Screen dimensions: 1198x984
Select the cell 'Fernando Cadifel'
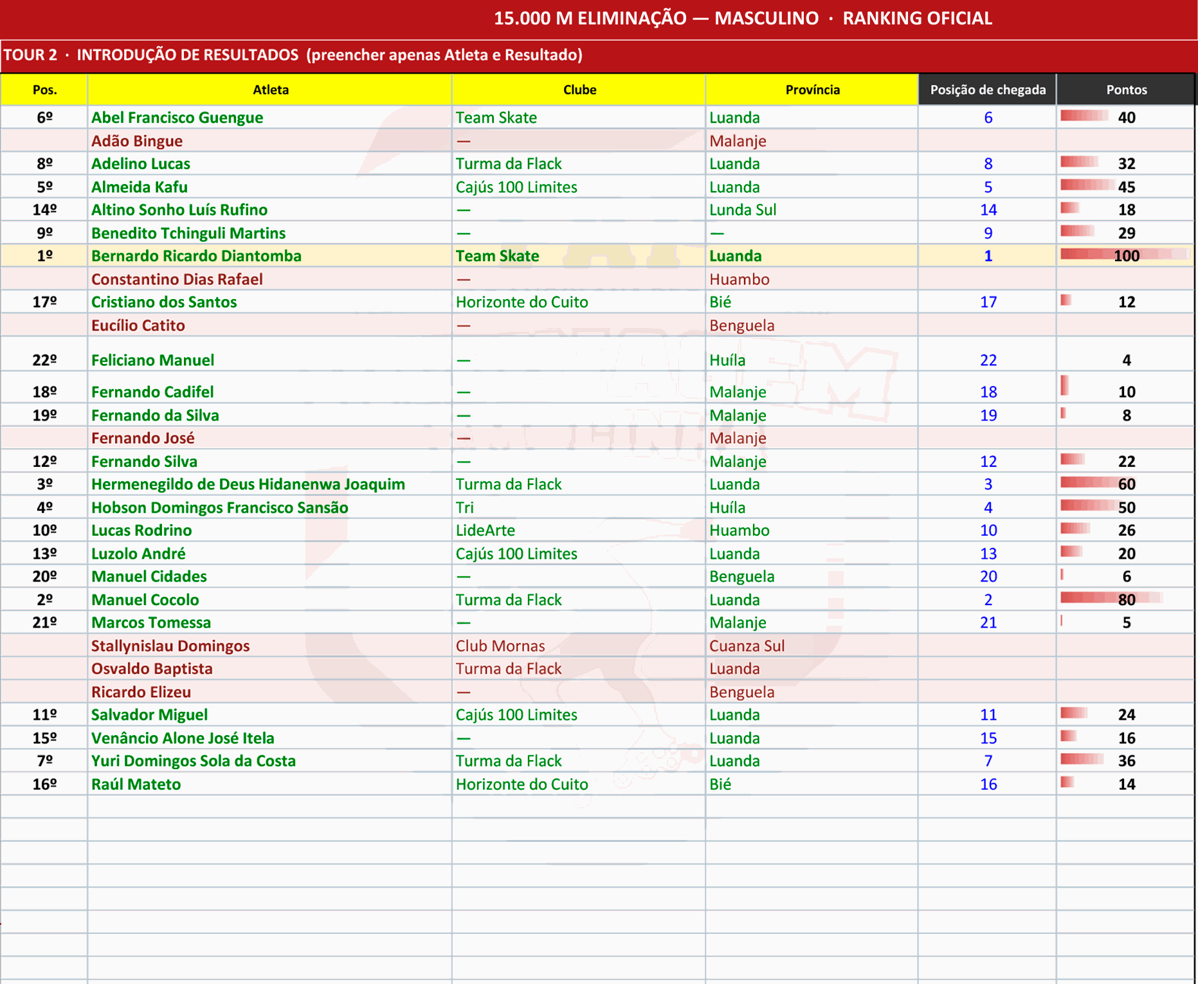point(270,387)
